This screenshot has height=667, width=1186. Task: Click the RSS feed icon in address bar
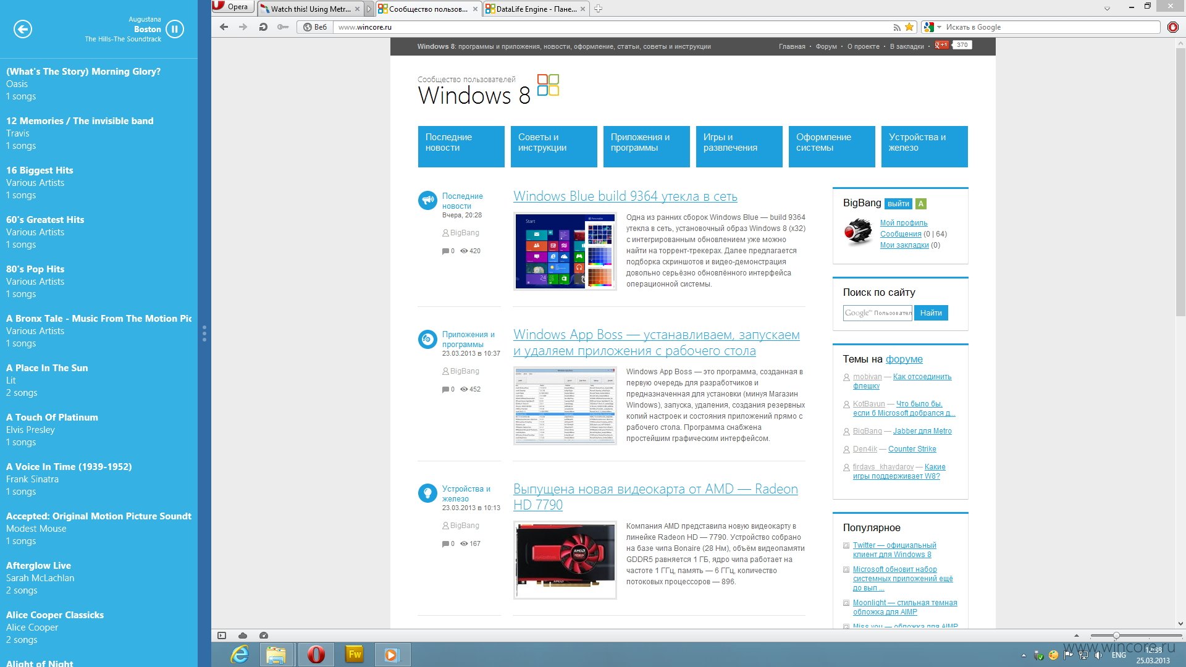pos(897,27)
